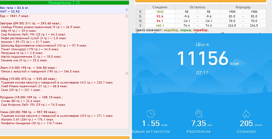The height and width of the screenshot is (139, 272).
Task: Tap the 7,35 км distance value
Action: click(x=201, y=123)
